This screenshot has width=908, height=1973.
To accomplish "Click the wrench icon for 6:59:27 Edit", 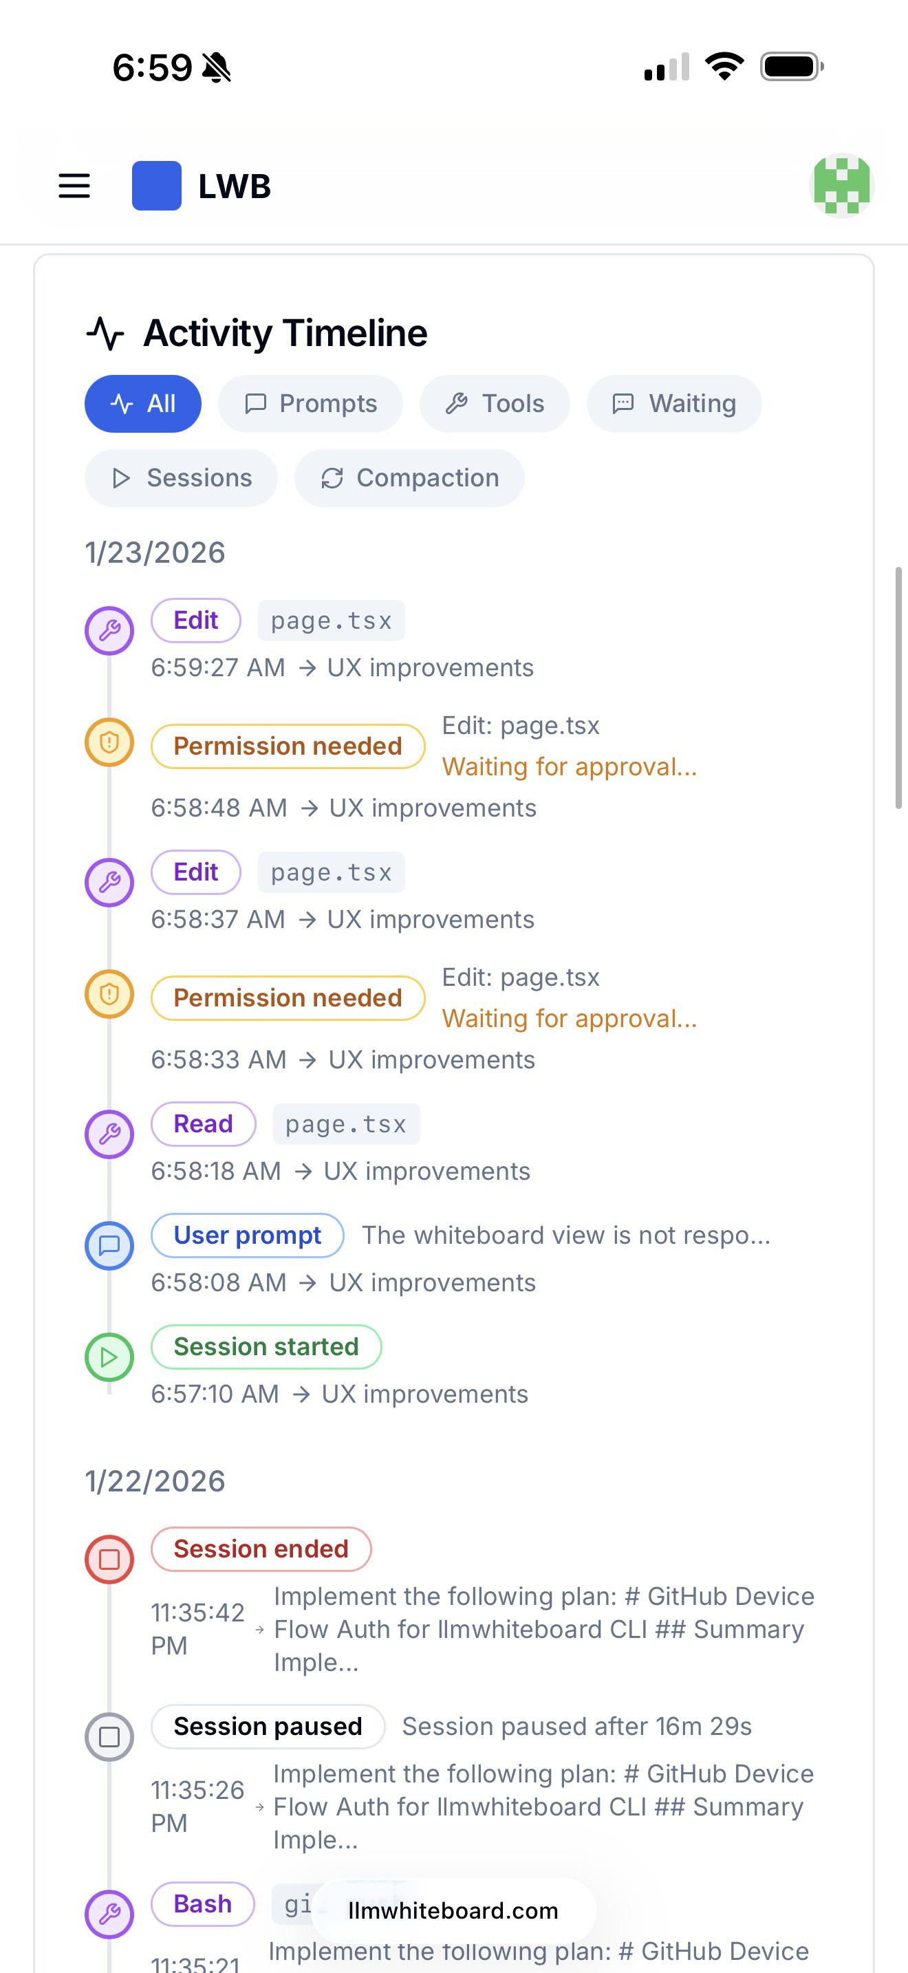I will pyautogui.click(x=109, y=630).
